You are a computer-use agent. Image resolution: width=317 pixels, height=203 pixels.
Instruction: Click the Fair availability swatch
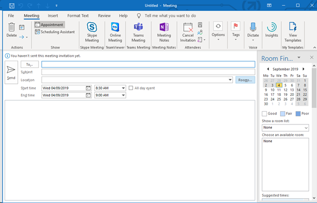(282, 113)
